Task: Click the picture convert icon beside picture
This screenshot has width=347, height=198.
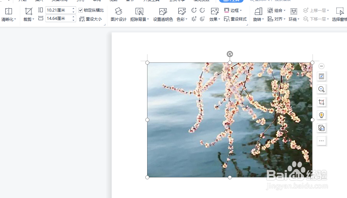Action: [321, 128]
